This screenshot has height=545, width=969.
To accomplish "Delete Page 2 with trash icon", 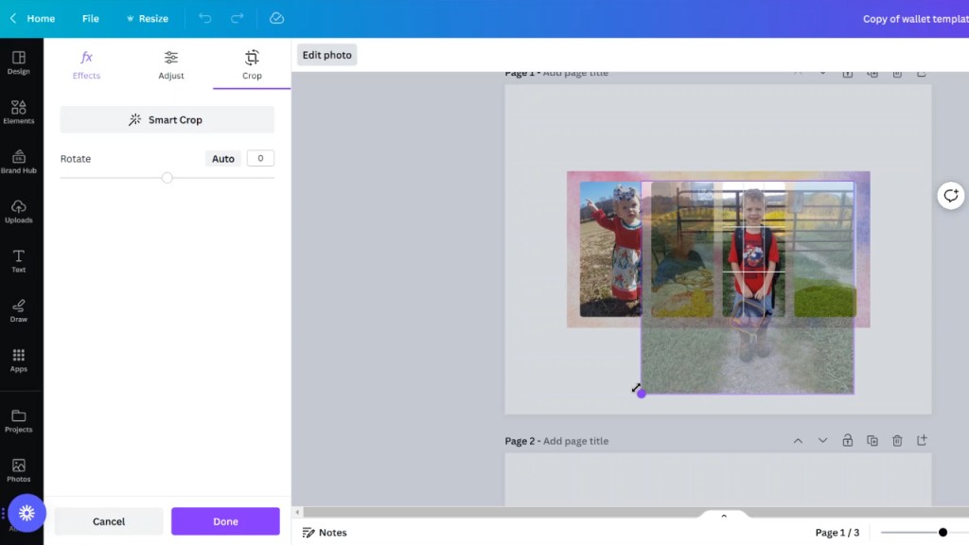I will 897,441.
